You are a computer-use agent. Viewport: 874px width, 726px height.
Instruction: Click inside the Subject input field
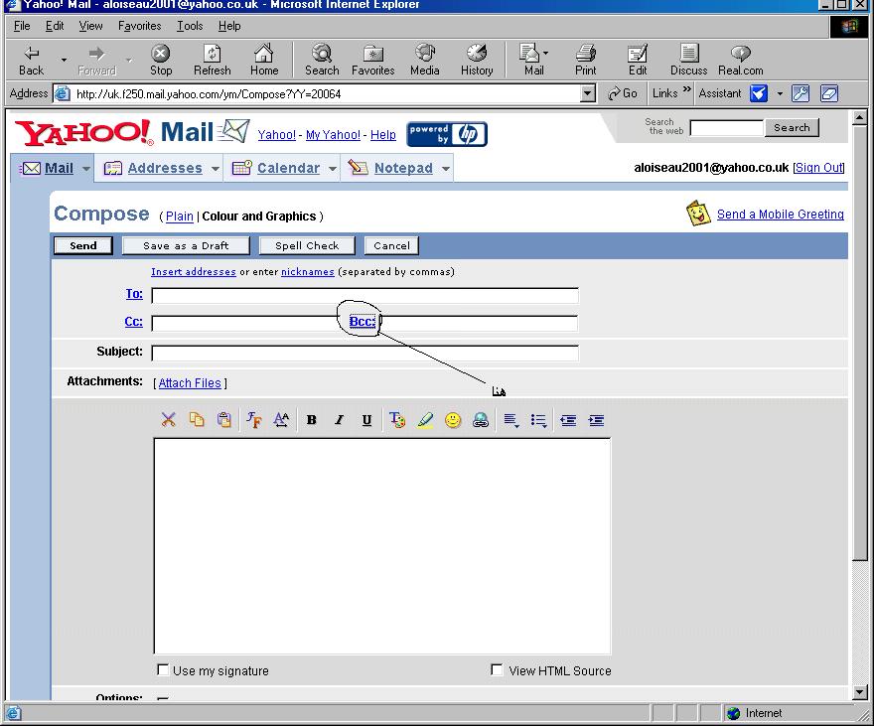tap(365, 353)
